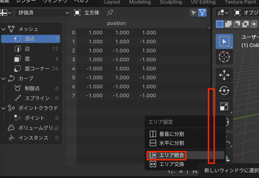Toggle the new selection mode icon
Screen dimensions: 259x178
pos(220,24)
